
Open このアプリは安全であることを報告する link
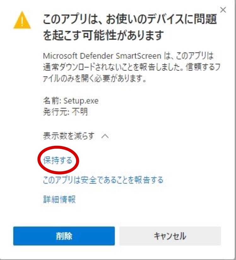pyautogui.click(x=103, y=180)
